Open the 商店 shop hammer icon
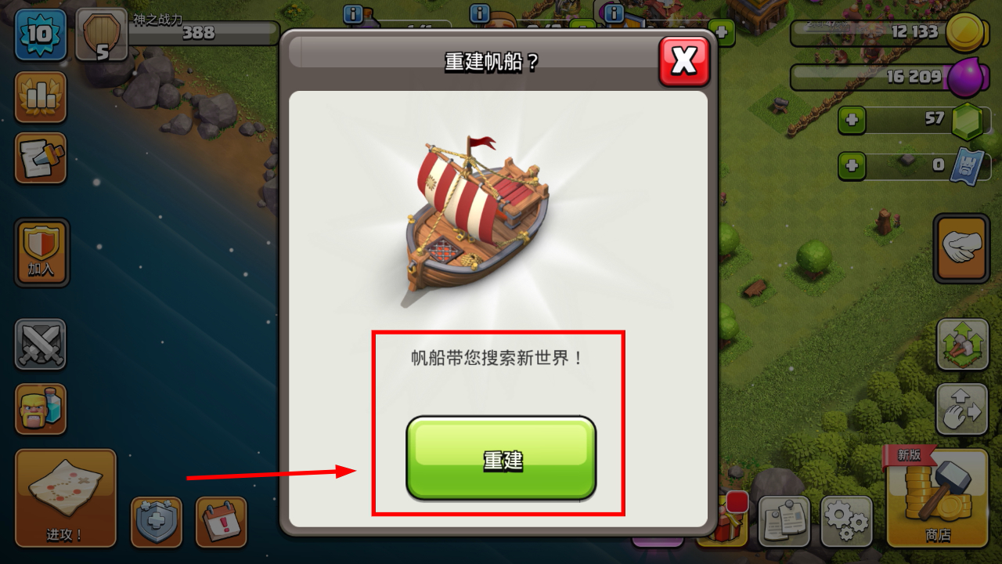This screenshot has width=1002, height=564. [x=937, y=497]
